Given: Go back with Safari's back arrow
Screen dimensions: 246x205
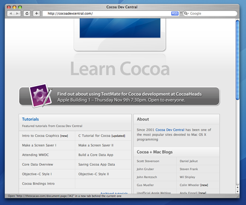Looking at the screenshot, I should (x=10, y=14).
